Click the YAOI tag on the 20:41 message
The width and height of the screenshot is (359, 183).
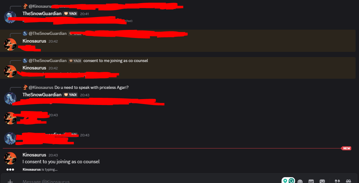point(70,14)
